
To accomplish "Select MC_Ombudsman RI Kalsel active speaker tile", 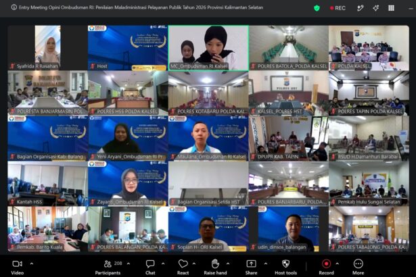I will click(208, 48).
